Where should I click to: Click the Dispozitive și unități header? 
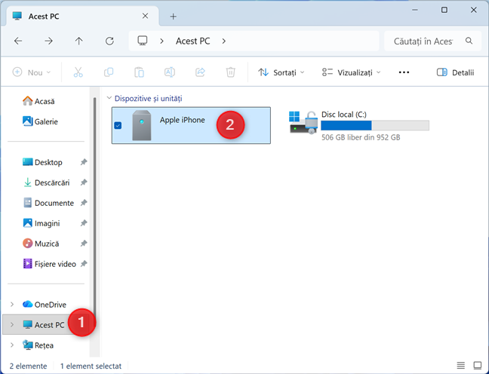click(x=148, y=98)
